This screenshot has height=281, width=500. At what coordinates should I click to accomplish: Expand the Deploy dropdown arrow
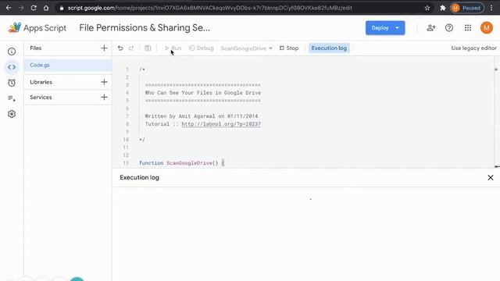pos(398,28)
